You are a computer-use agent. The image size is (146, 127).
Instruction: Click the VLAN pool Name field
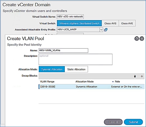[63, 50]
